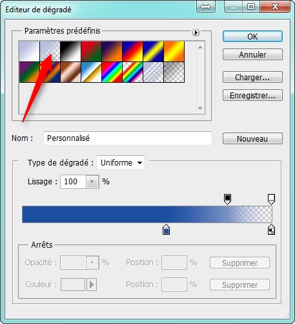Viewport: 295px width, 324px height.
Task: Select the black opacity stop above gradient
Action: pos(227,199)
